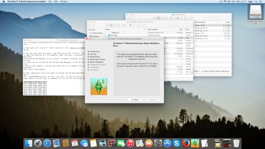Sort by Name column in Sims3EP window
265x149 pixels.
point(125,29)
